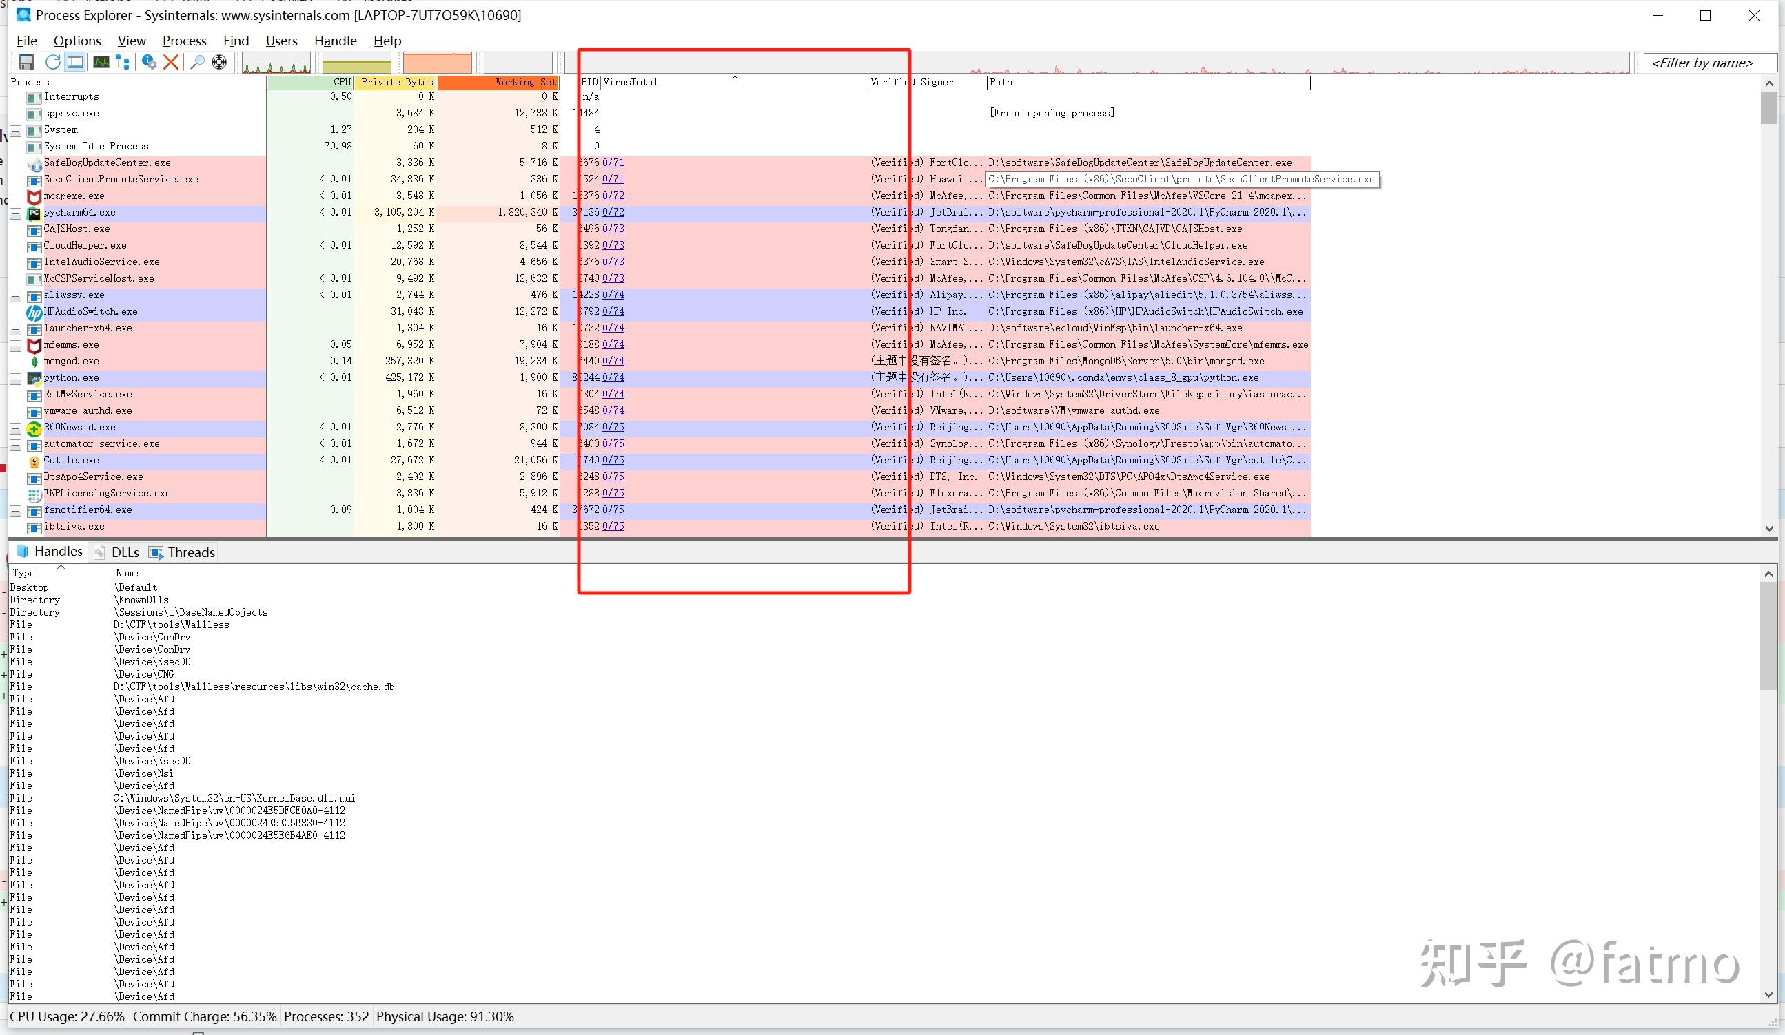Click the red X Kill Process icon
Image resolution: width=1785 pixels, height=1035 pixels.
(x=171, y=62)
